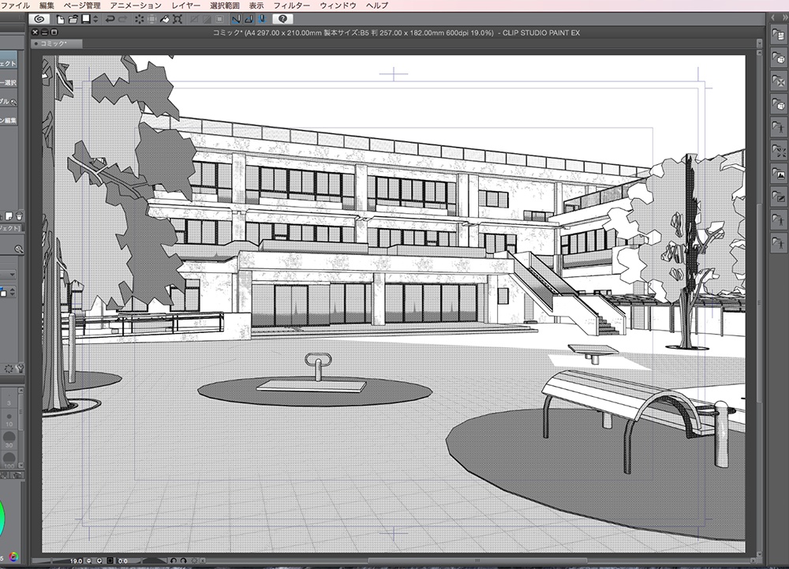The image size is (789, 569).
Task: Open the 選択範囲 menu
Action: (224, 6)
